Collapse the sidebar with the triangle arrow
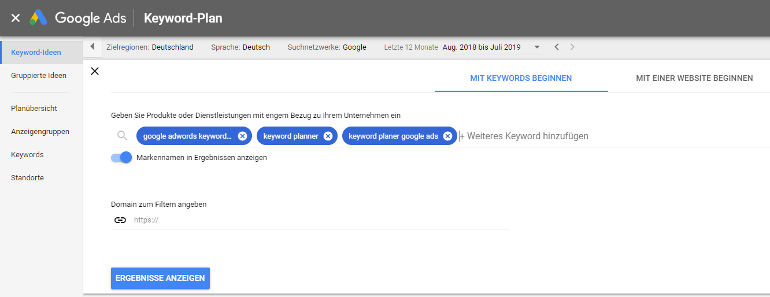770x297 pixels. tap(92, 47)
